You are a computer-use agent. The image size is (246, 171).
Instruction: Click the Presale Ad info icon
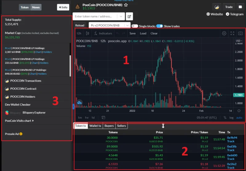pyautogui.click(x=21, y=134)
